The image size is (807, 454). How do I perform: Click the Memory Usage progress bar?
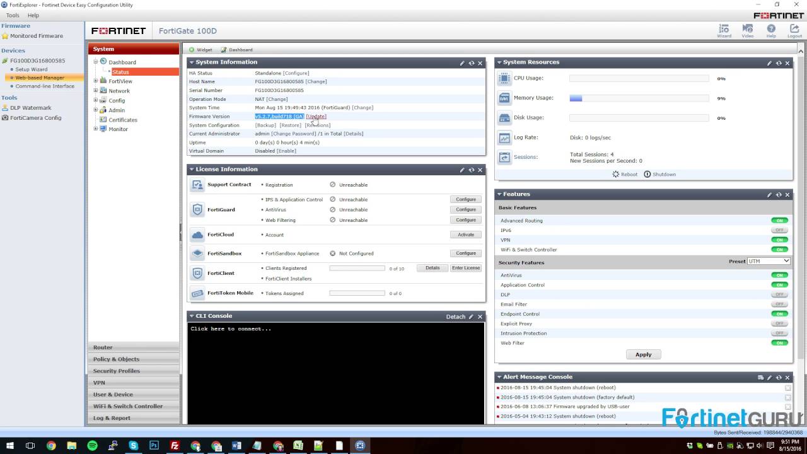click(x=639, y=98)
